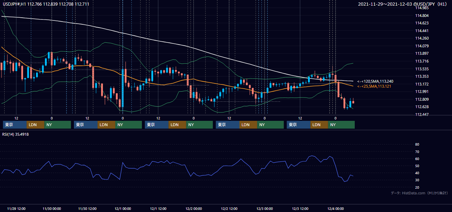Viewport: 452px width, 212px height.
Task: Click price axis label 113.716
Action: [x=422, y=61]
